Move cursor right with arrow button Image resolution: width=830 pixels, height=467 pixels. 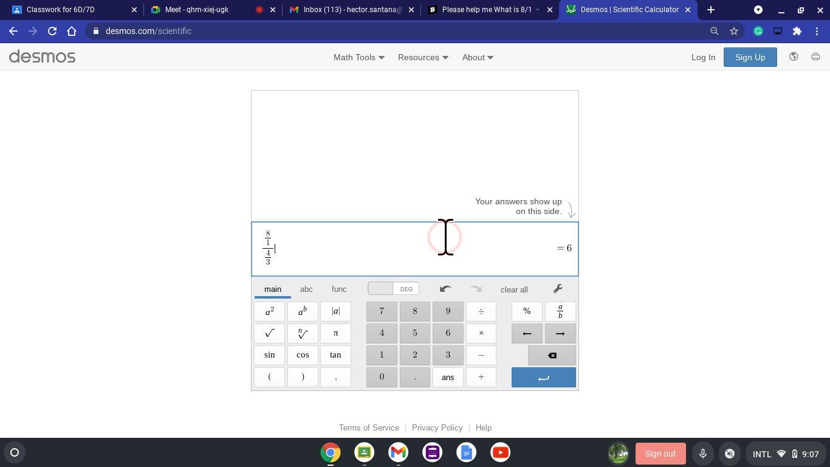tap(560, 333)
